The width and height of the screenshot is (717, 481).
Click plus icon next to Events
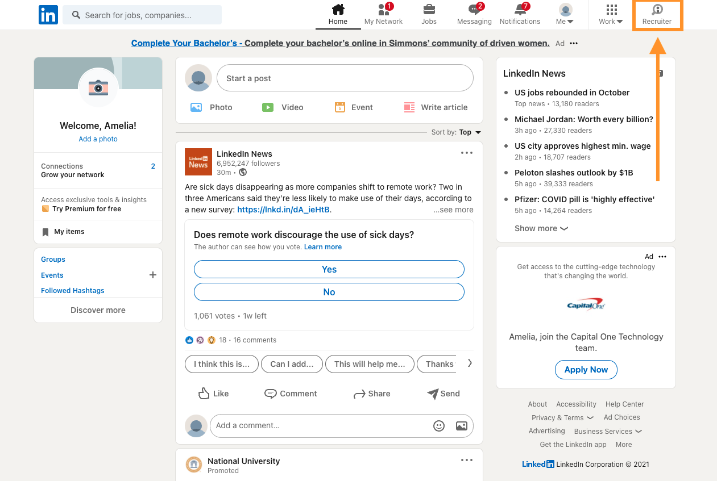152,275
